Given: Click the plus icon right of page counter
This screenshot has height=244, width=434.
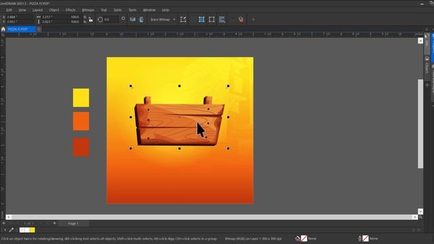Looking at the screenshot, I should point(54,223).
